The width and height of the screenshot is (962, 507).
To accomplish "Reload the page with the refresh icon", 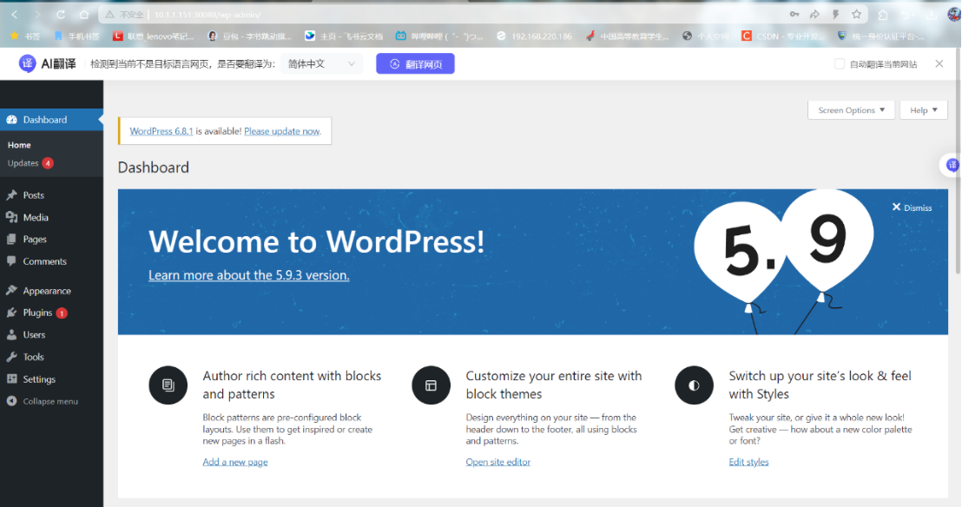I will (x=61, y=14).
